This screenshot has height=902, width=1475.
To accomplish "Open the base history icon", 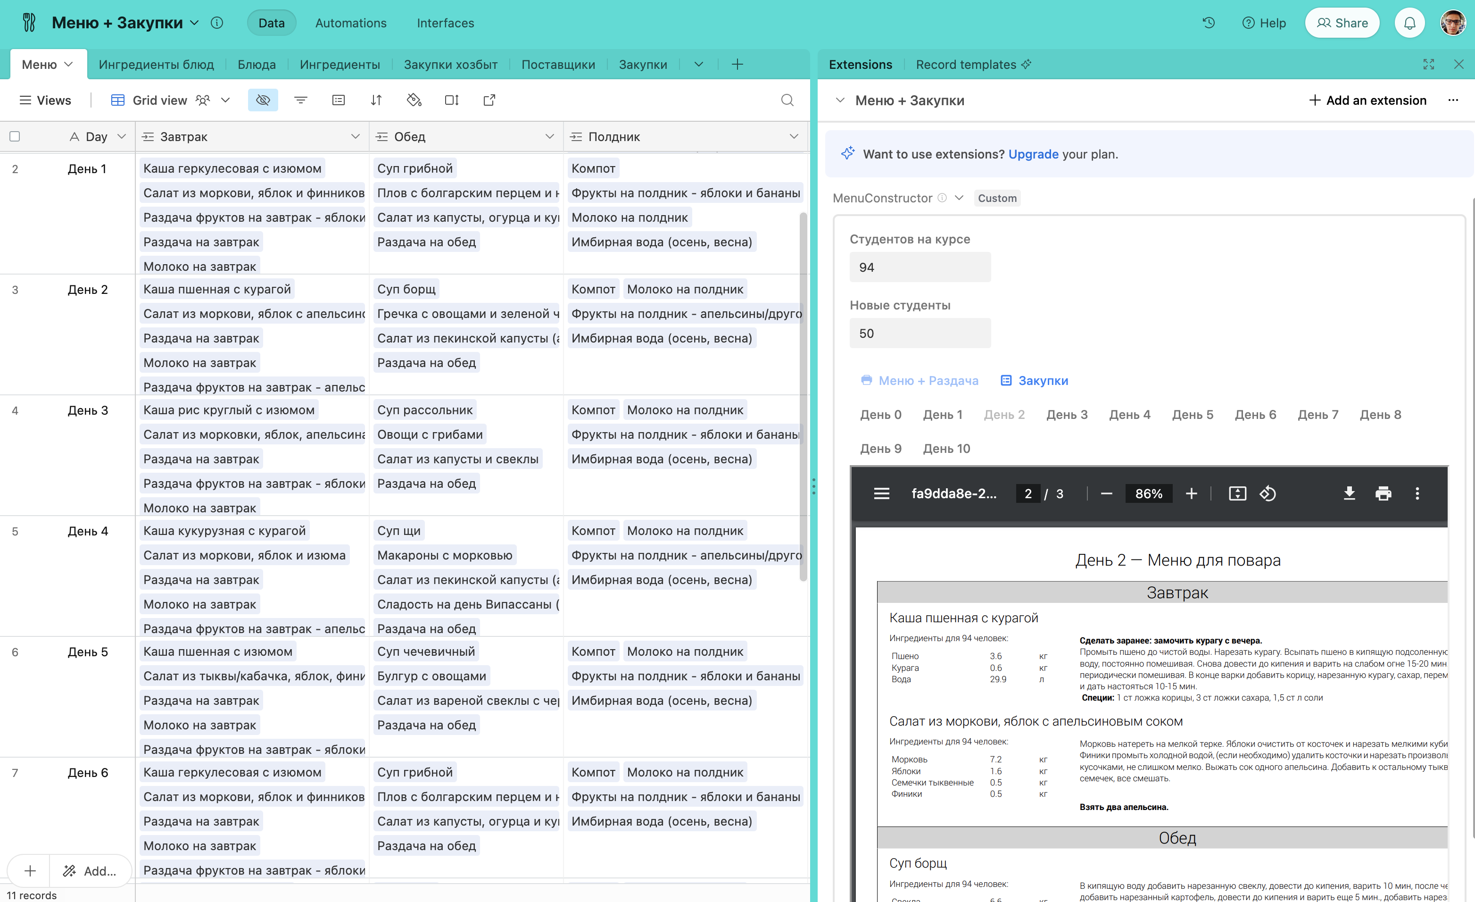I will 1209,23.
